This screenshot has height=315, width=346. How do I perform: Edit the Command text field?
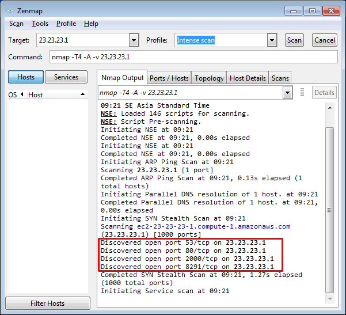193,57
